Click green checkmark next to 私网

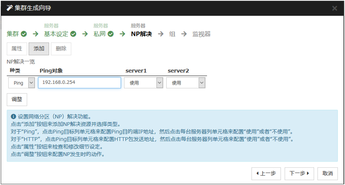(110, 34)
